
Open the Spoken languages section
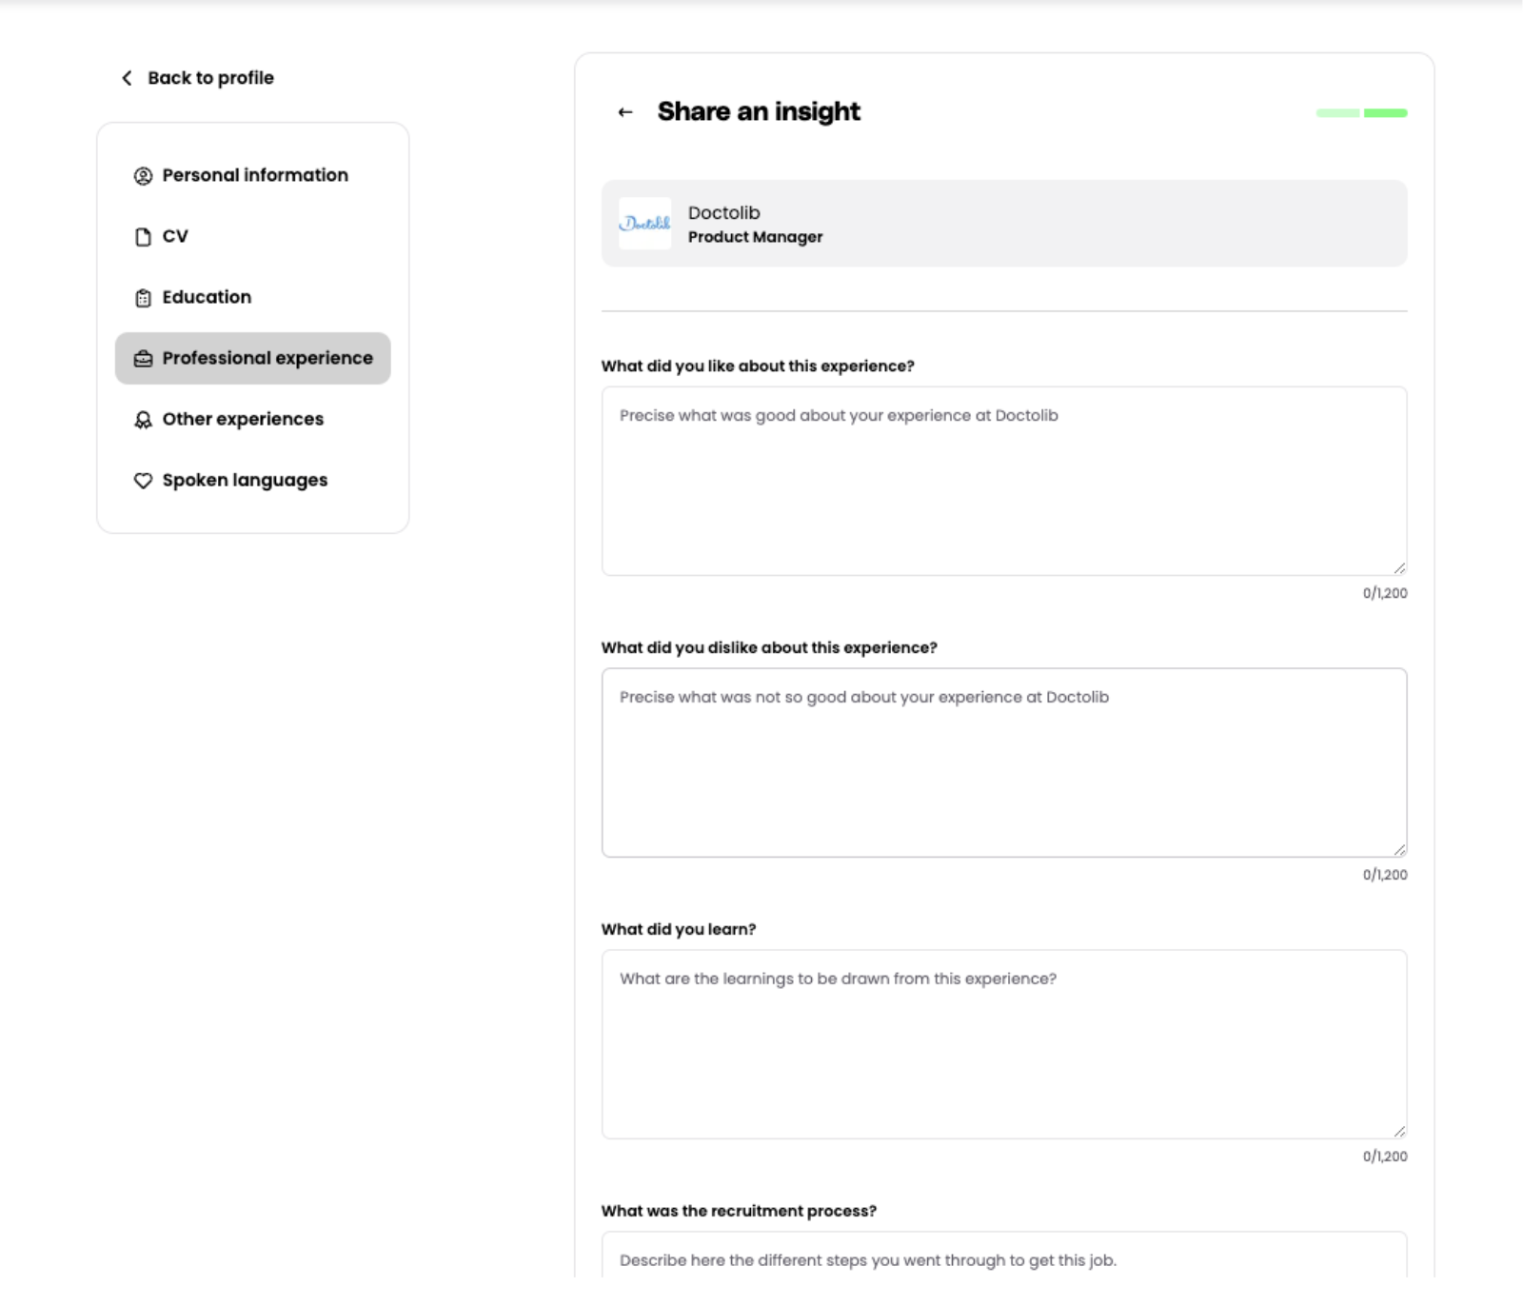click(x=245, y=480)
